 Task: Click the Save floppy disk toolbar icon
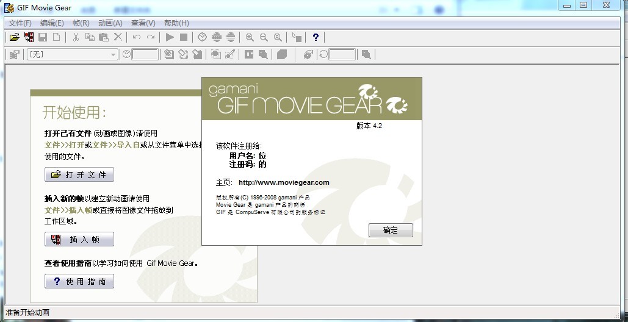point(43,37)
